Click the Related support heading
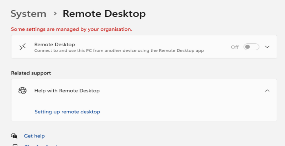This screenshot has height=146, width=285. (x=31, y=73)
